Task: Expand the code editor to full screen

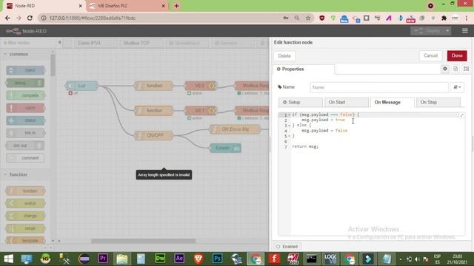Action: point(462,115)
